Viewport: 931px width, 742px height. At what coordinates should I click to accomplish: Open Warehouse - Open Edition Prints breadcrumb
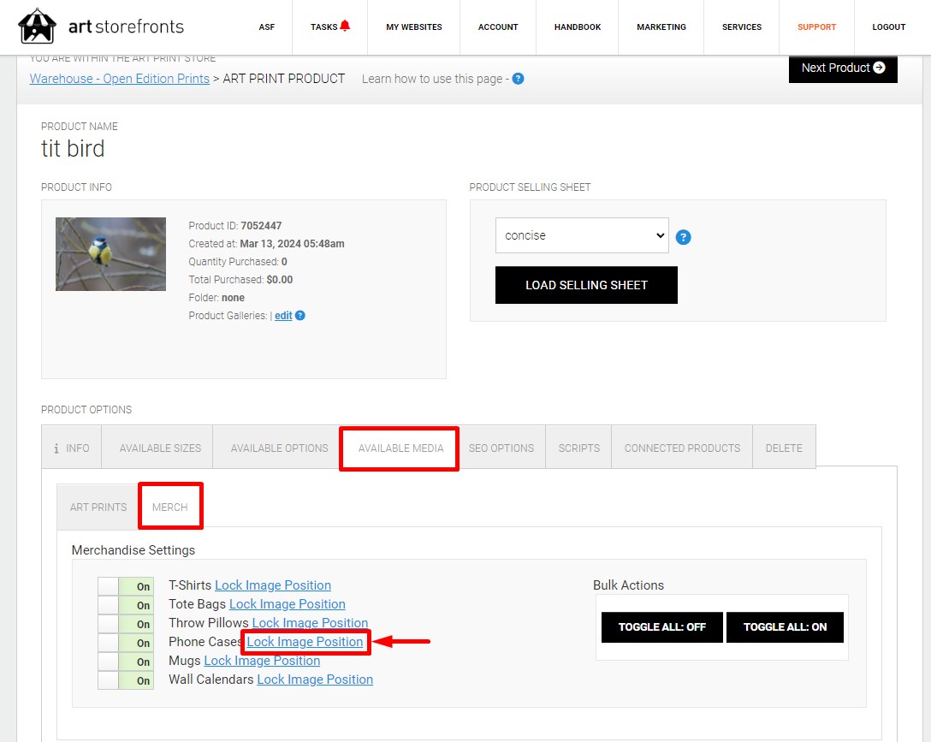click(x=119, y=79)
